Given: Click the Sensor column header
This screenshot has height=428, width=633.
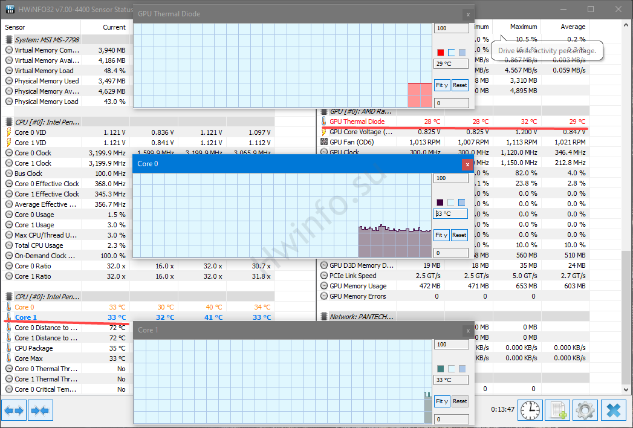Looking at the screenshot, I should [16, 27].
